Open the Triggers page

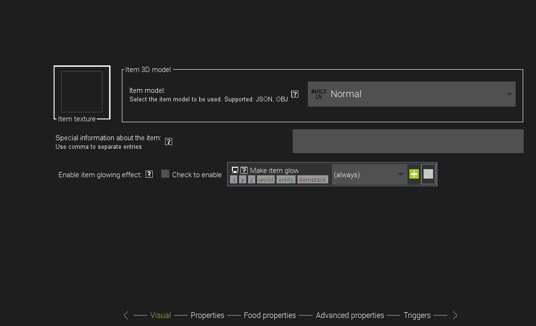[x=417, y=315]
